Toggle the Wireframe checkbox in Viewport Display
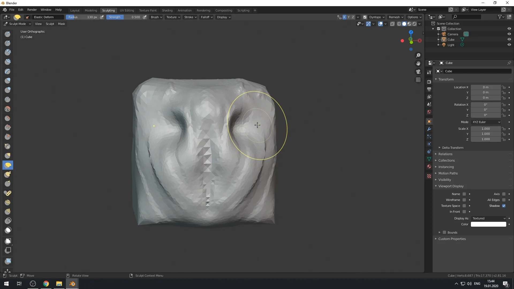Image resolution: width=514 pixels, height=289 pixels. [464, 200]
